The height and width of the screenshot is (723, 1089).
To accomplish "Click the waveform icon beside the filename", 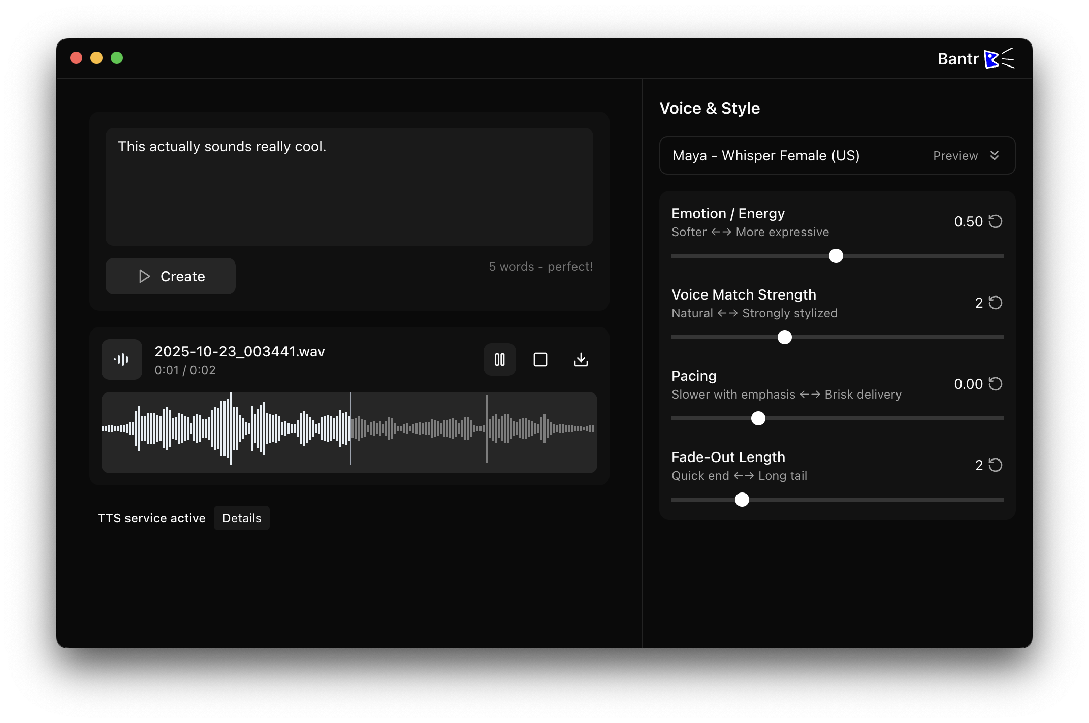I will pyautogui.click(x=121, y=359).
